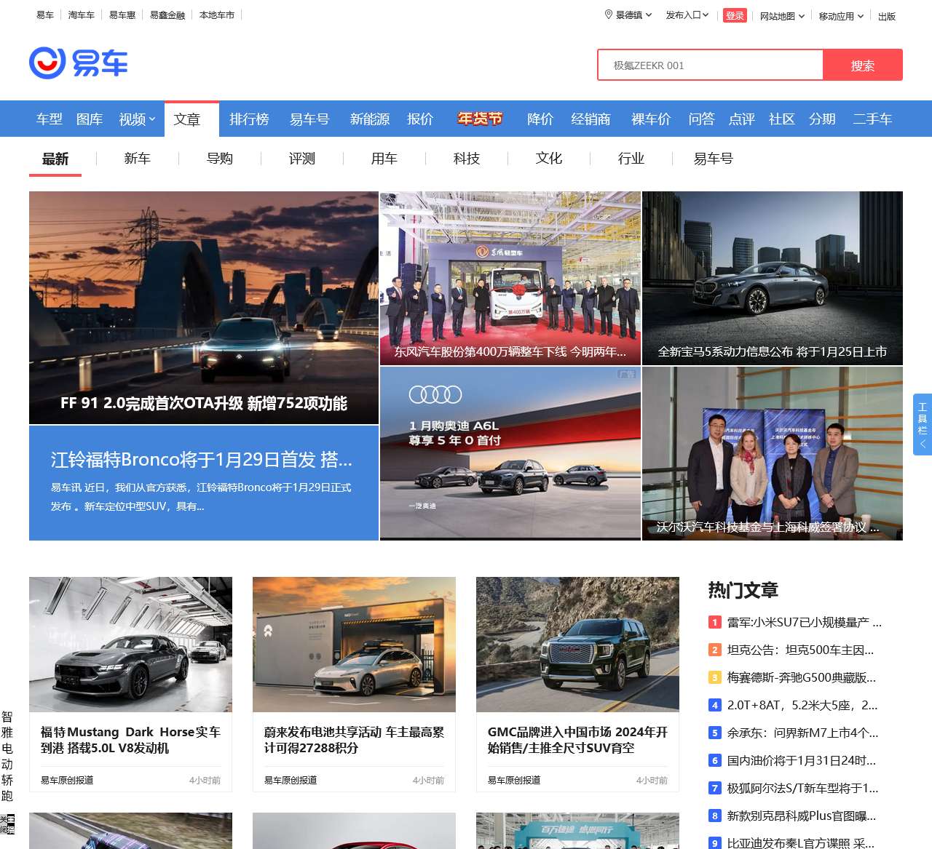The width and height of the screenshot is (932, 849).
Task: Open the 年货节 promotion link
Action: 480,119
